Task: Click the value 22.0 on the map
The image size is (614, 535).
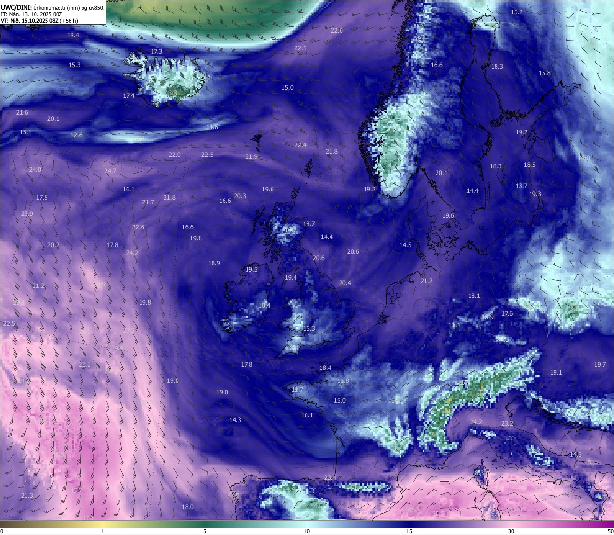Action: 175,155
